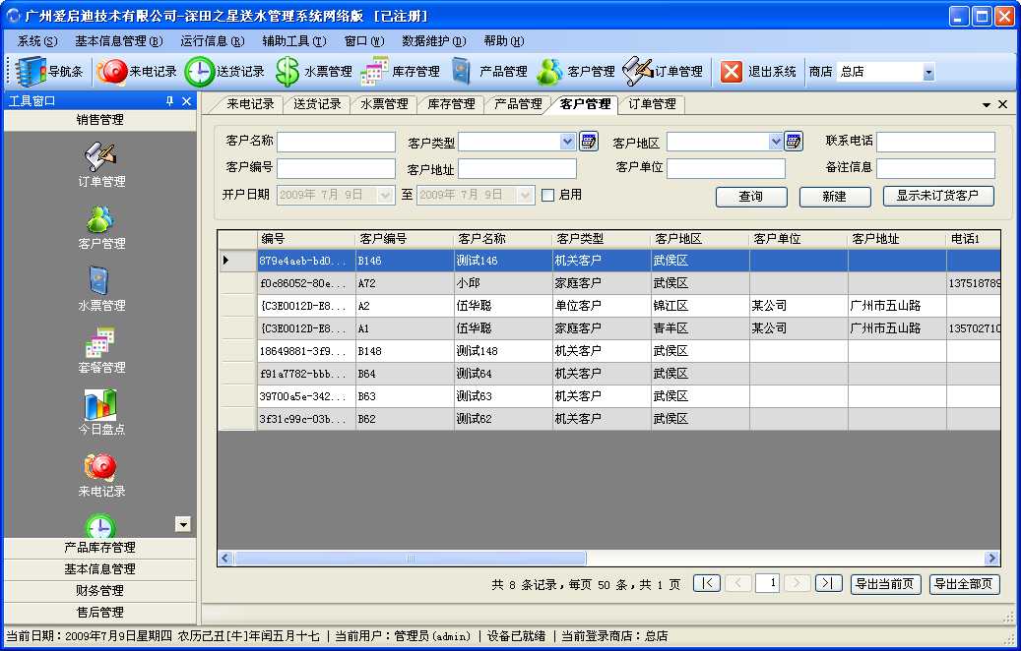
Task: Open the 导航条 toolbar icon
Action: [49, 72]
